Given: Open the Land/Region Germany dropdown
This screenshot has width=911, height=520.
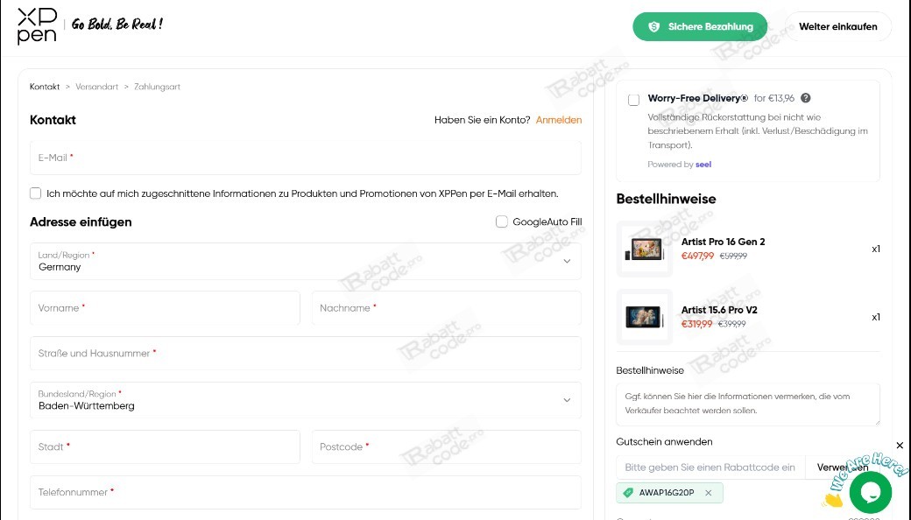Looking at the screenshot, I should click(x=306, y=261).
